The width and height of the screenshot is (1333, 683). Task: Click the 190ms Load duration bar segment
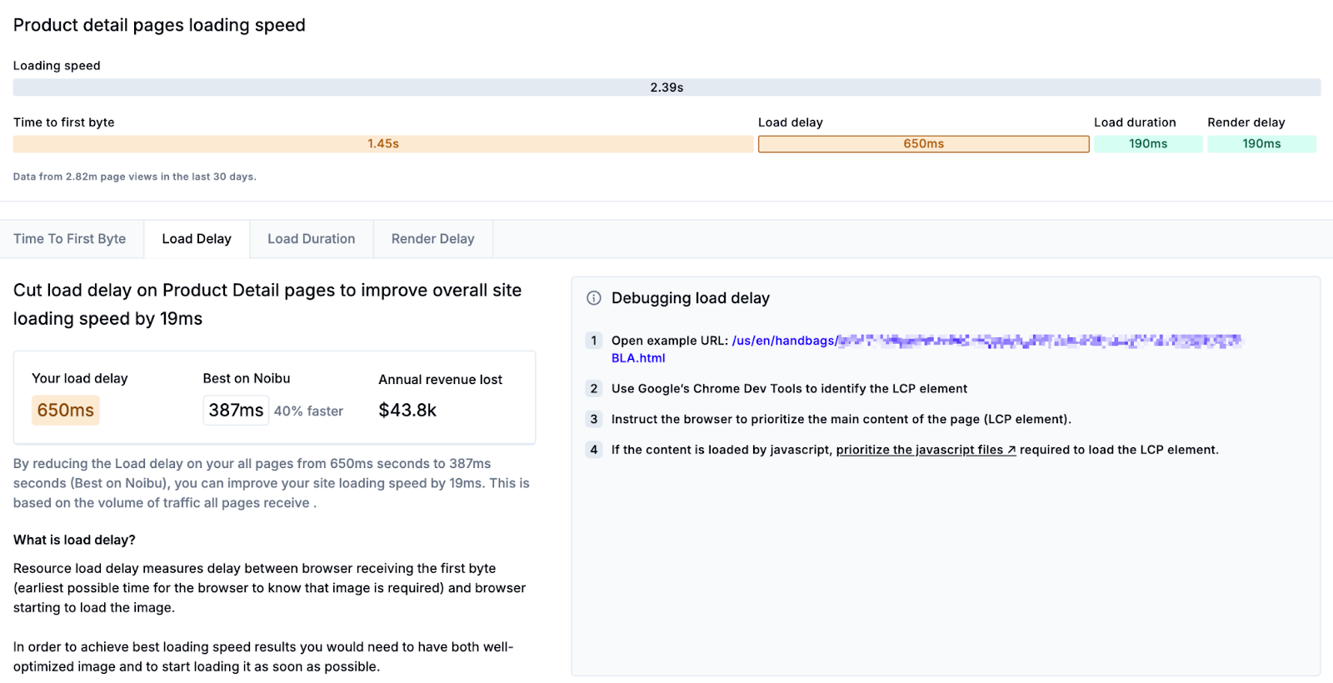(x=1148, y=144)
